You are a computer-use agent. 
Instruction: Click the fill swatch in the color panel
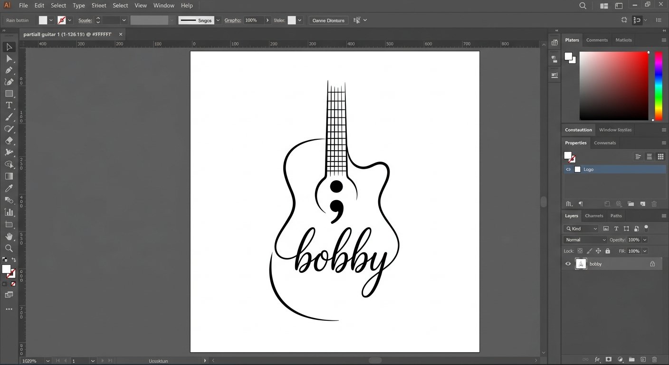[568, 56]
